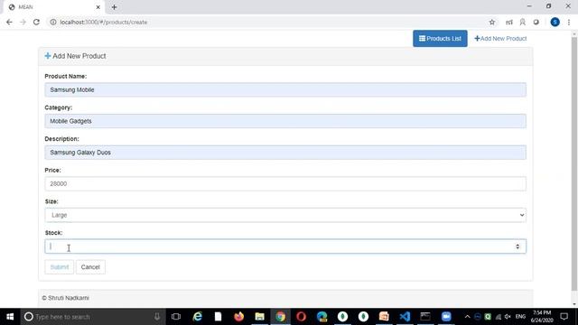Close the MEAN tab
This screenshot has height=325, width=578.
(x=98, y=7)
